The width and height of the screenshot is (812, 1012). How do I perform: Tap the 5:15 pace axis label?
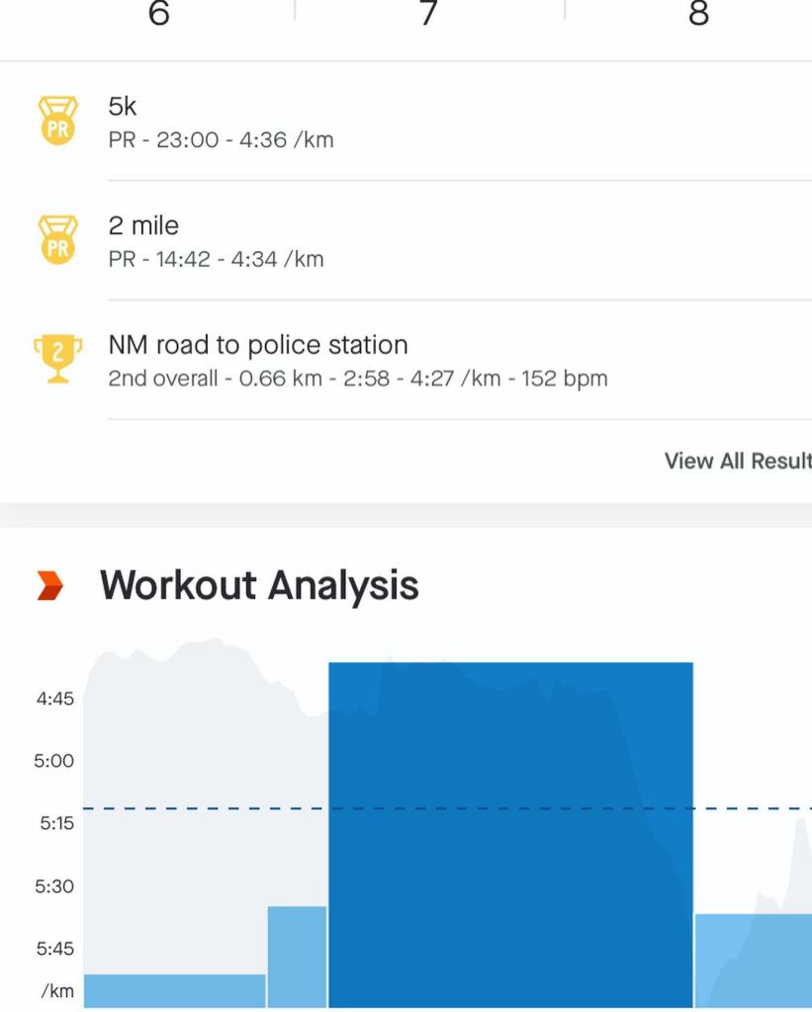pyautogui.click(x=56, y=822)
